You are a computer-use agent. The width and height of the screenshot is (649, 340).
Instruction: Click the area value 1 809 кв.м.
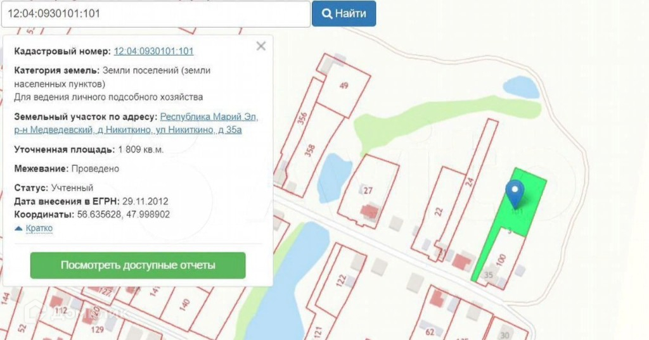pyautogui.click(x=141, y=149)
